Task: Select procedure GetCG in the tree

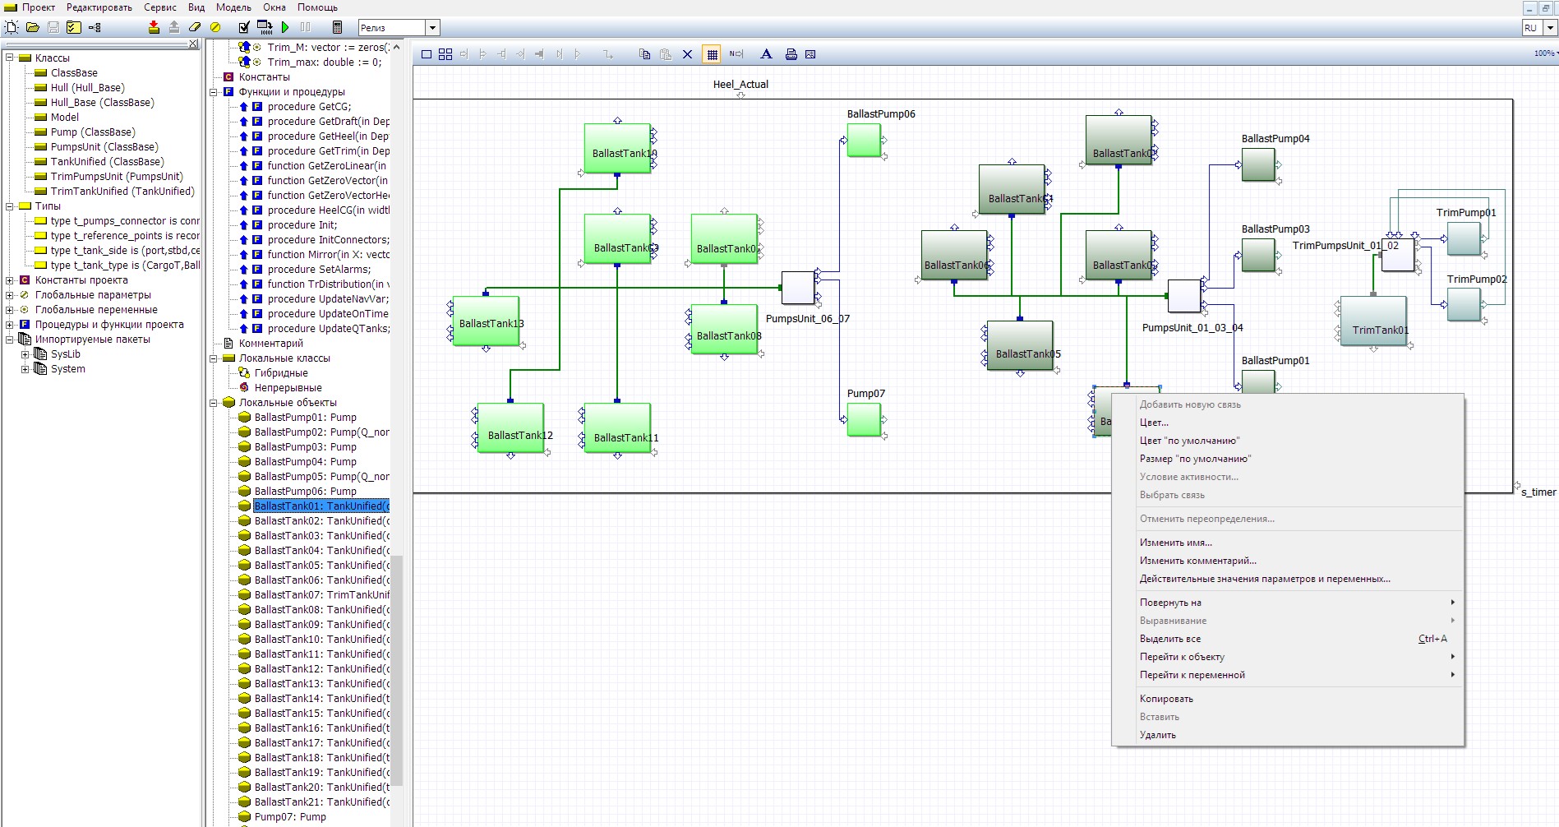Action: pos(309,107)
